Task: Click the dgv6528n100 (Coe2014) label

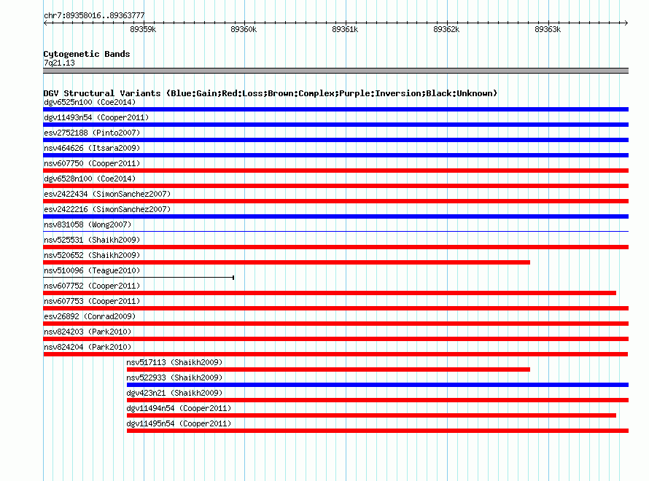Action: pyautogui.click(x=90, y=179)
